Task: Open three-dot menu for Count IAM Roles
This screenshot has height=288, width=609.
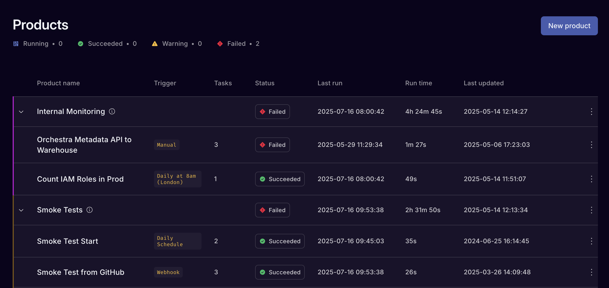Action: point(591,179)
